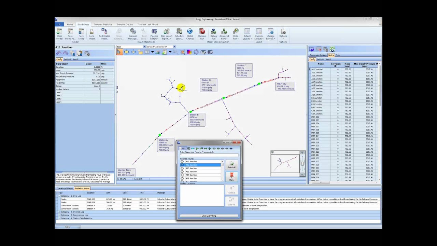Switch to Pipes tab in right panel
This screenshot has height=246, width=437.
tap(338, 55)
